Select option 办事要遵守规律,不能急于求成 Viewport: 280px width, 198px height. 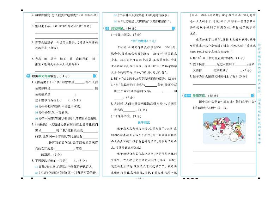click(58, 106)
